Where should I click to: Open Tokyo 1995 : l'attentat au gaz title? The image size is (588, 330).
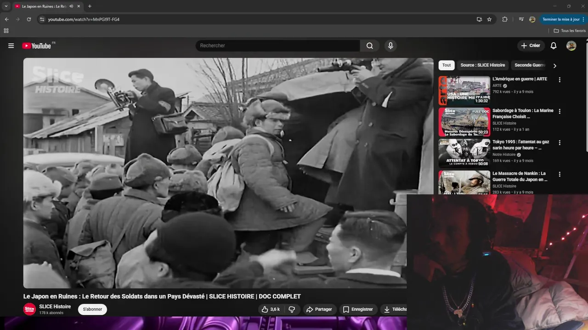tap(520, 145)
